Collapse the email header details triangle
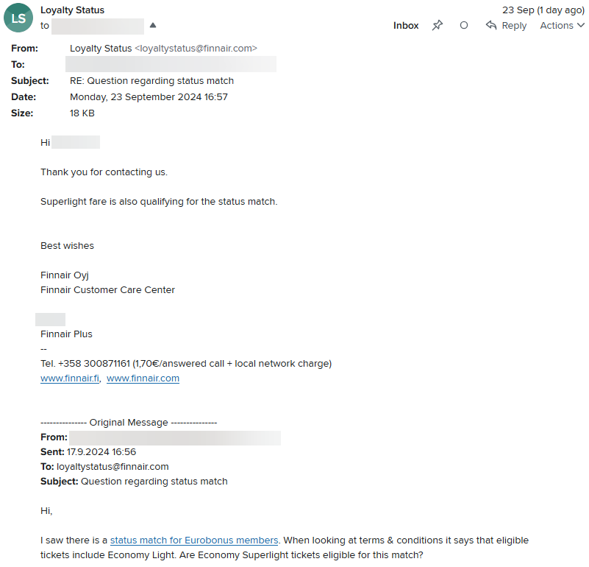Screen dimensions: 589x567 click(152, 25)
